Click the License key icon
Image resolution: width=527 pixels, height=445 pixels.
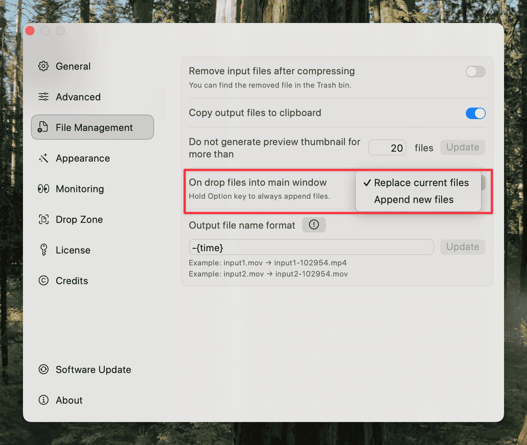click(43, 250)
